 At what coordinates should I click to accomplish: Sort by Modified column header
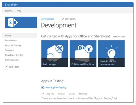point(83,94)
